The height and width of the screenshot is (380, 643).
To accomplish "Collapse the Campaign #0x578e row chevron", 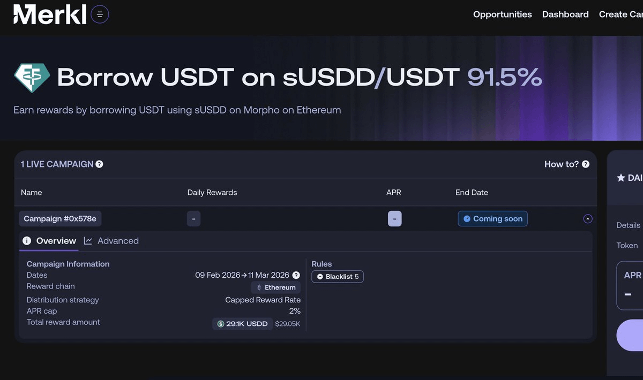I will (588, 219).
